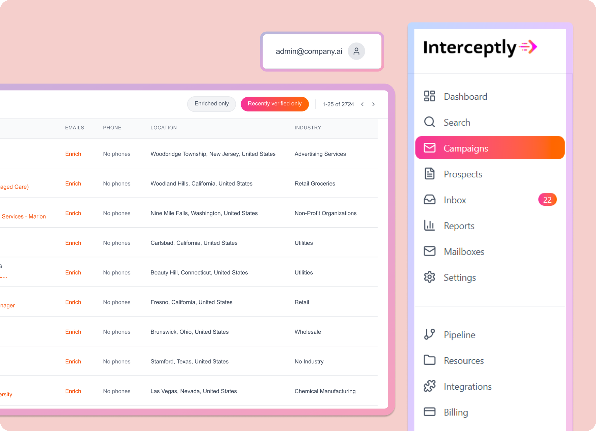Click the Inbox 22 unread badge
Viewport: 596px width, 431px height.
tap(547, 200)
